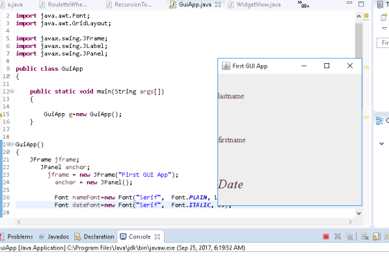This screenshot has width=389, height=267.
Task: Click line number 21 in the gutter
Action: coord(6,160)
